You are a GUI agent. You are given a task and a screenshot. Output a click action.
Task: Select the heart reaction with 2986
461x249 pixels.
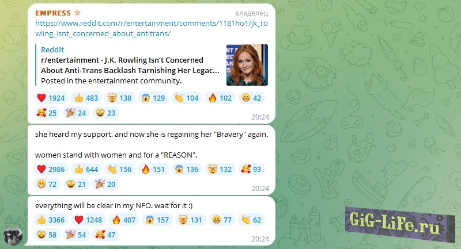(51, 169)
